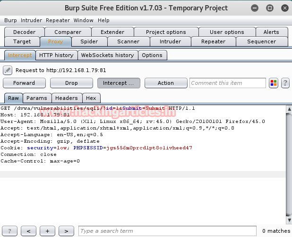The height and width of the screenshot is (237, 292).
Task: Click the Comment this item field
Action: click(x=228, y=83)
